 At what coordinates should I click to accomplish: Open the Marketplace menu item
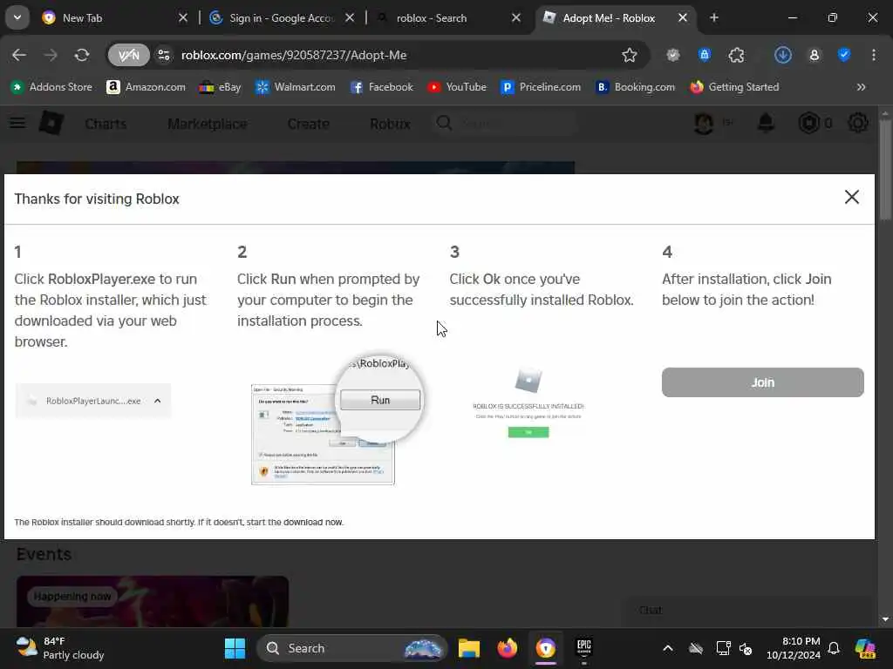[x=208, y=124]
